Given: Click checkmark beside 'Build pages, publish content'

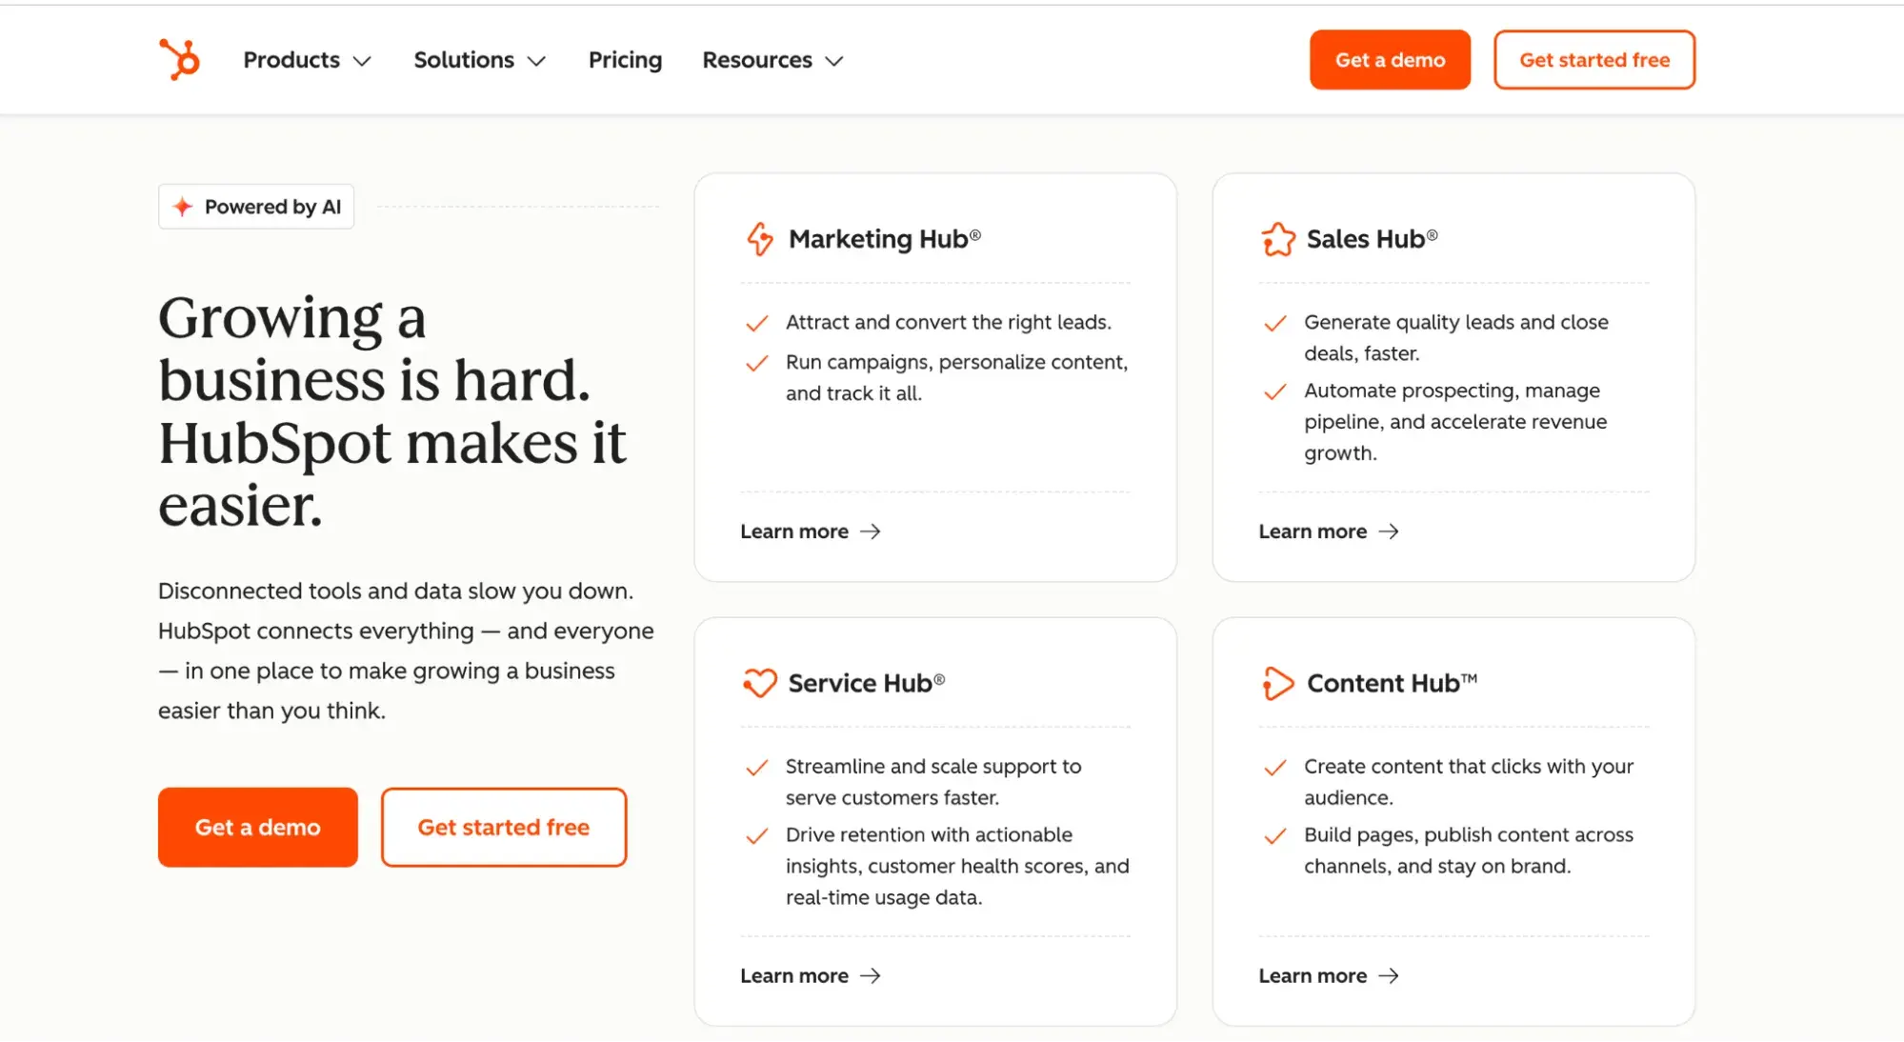Looking at the screenshot, I should pos(1275,836).
